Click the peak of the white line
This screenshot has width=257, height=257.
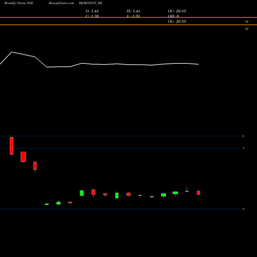pos(12,52)
